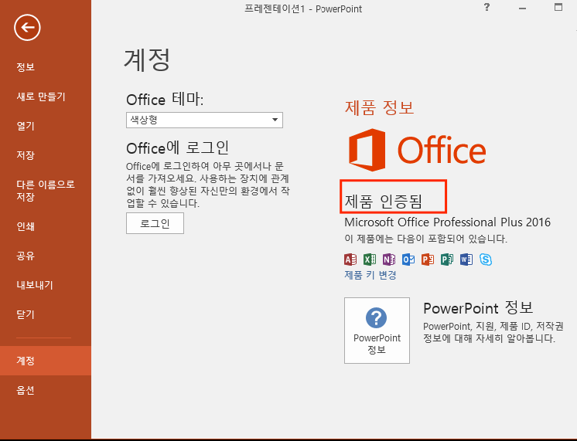Click the Office에 로그인 heading
577x441 pixels.
[x=178, y=148]
